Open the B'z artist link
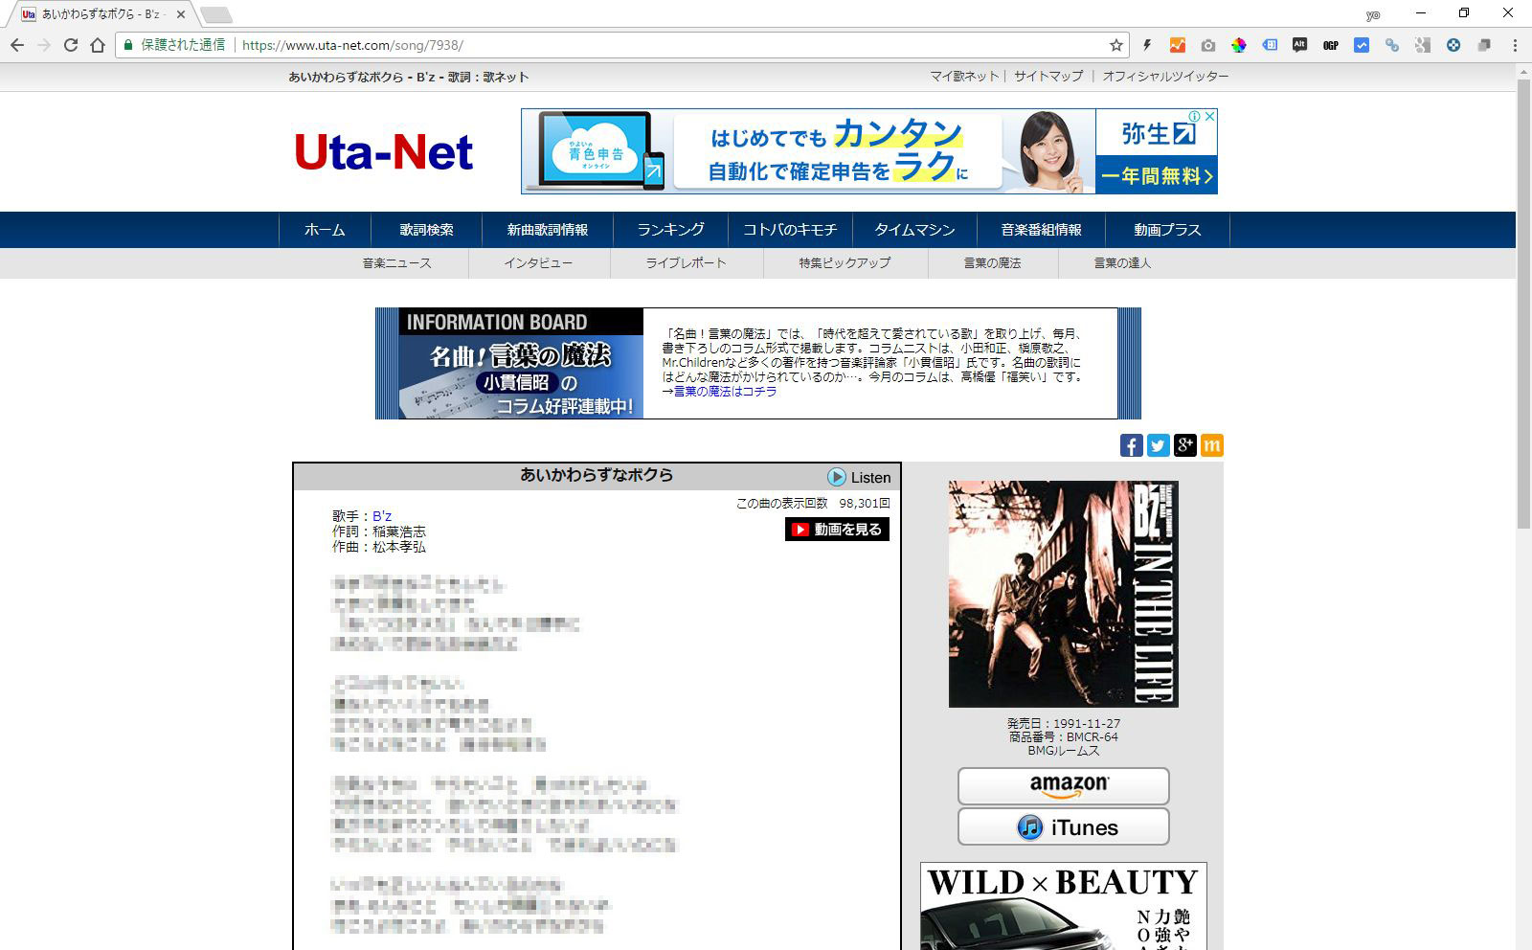This screenshot has width=1532, height=950. tap(382, 516)
